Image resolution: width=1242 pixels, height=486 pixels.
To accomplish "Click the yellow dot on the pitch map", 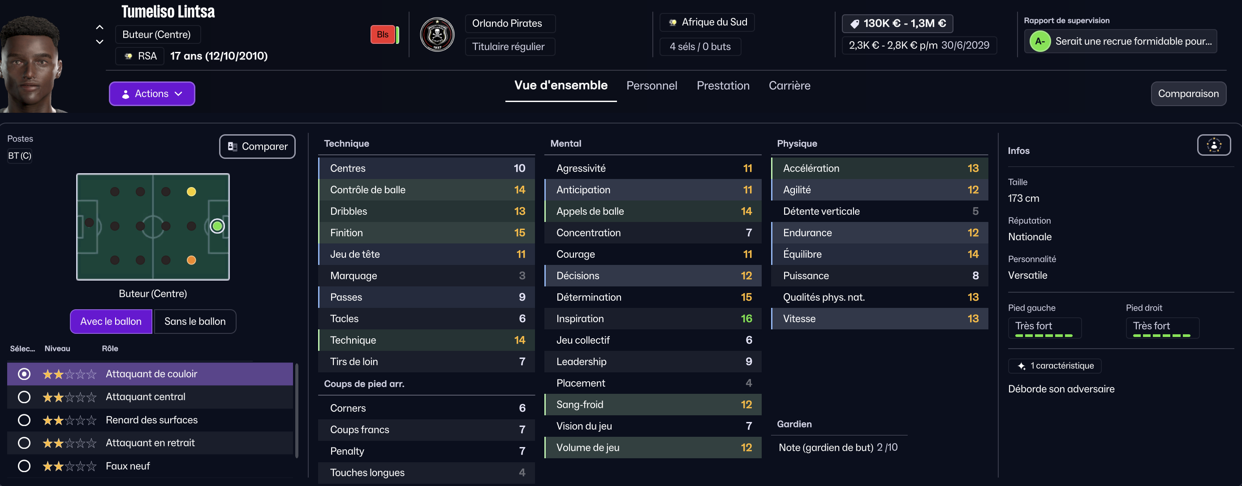I will coord(191,192).
